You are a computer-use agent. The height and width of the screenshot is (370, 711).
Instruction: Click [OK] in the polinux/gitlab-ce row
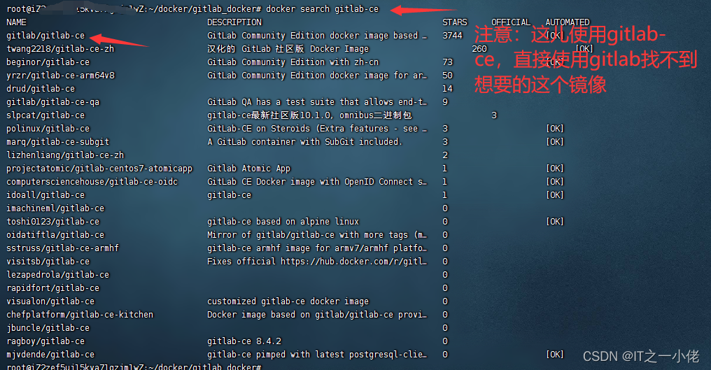[x=555, y=128]
